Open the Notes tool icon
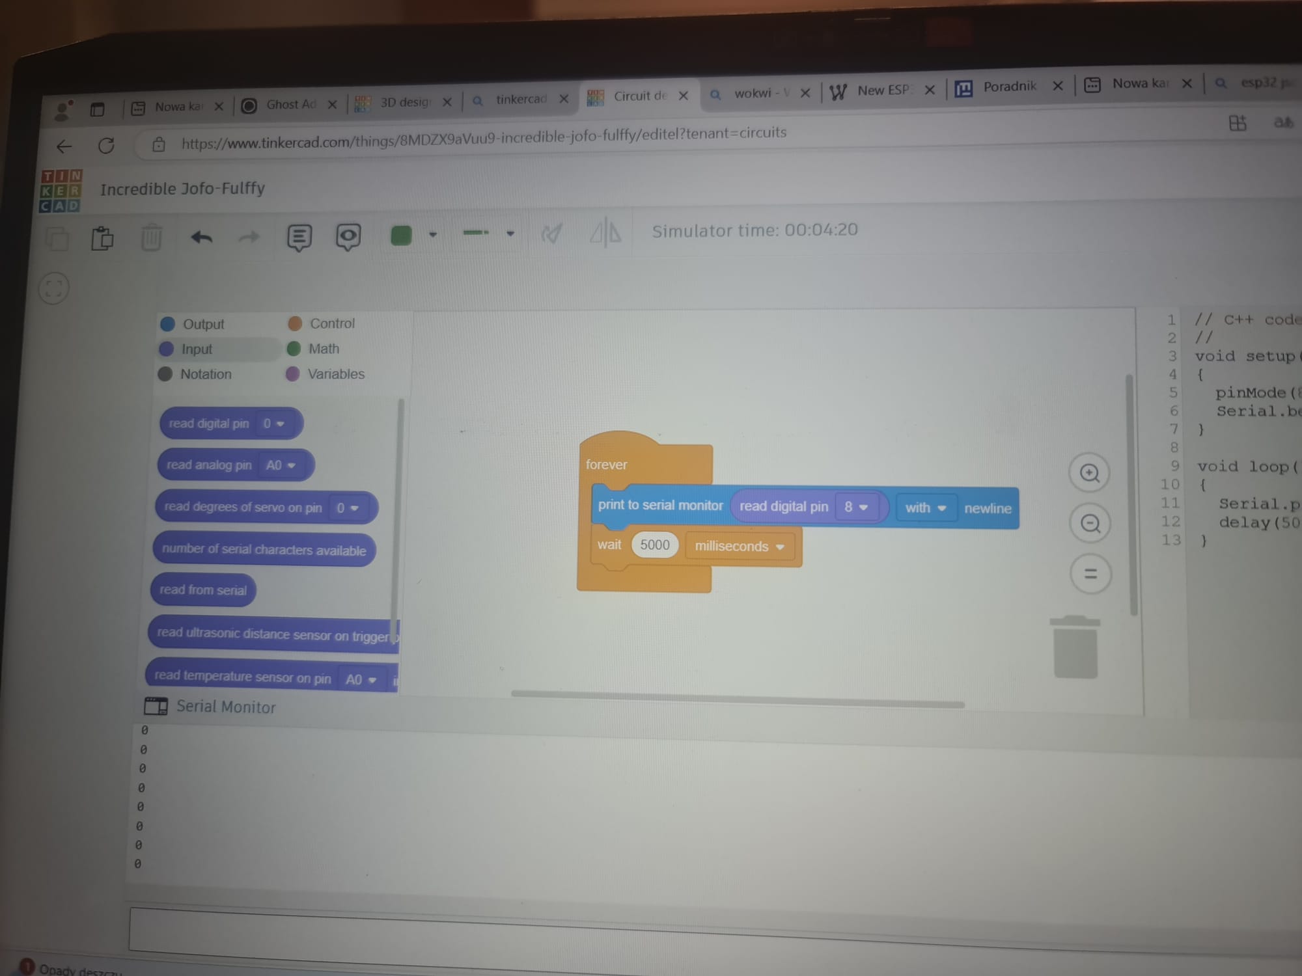The height and width of the screenshot is (976, 1302). (x=299, y=237)
